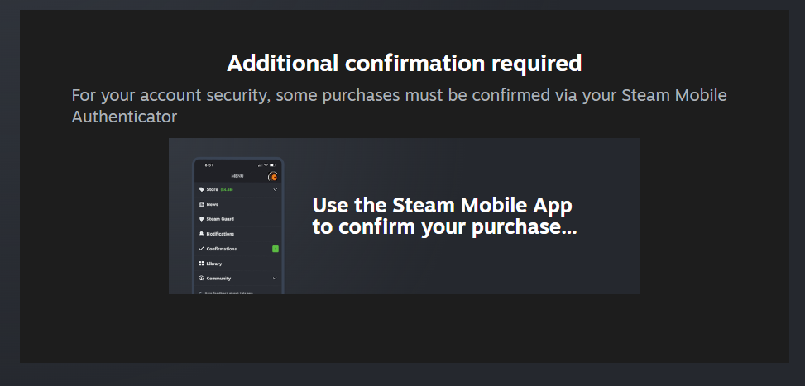805x386 pixels.
Task: Click the Steam Guard shield icon
Action: (202, 219)
